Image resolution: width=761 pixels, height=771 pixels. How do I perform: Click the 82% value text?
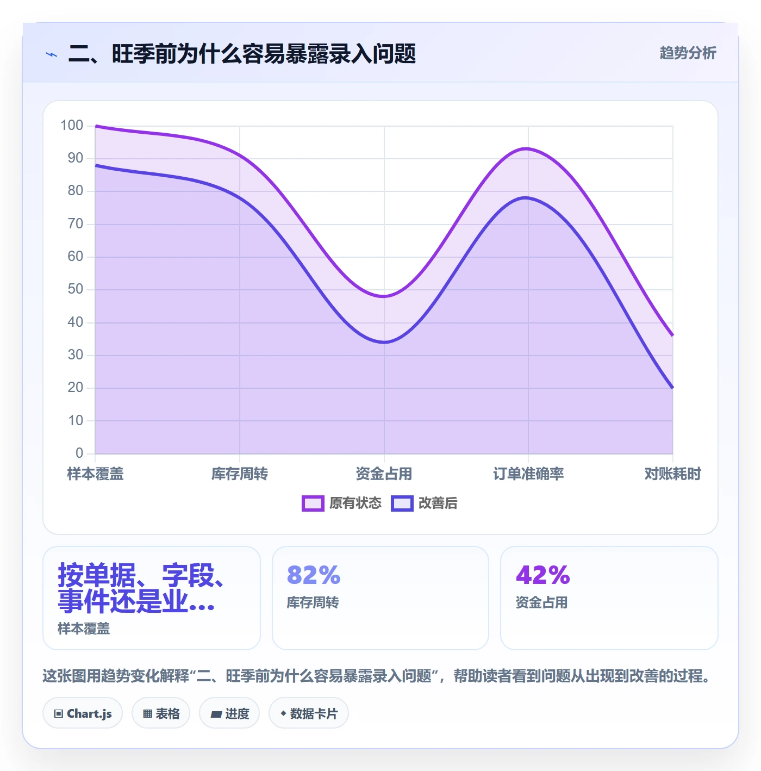click(x=314, y=575)
